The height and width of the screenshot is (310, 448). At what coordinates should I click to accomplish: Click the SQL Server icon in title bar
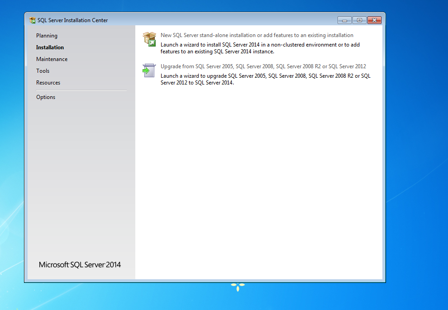coord(32,20)
